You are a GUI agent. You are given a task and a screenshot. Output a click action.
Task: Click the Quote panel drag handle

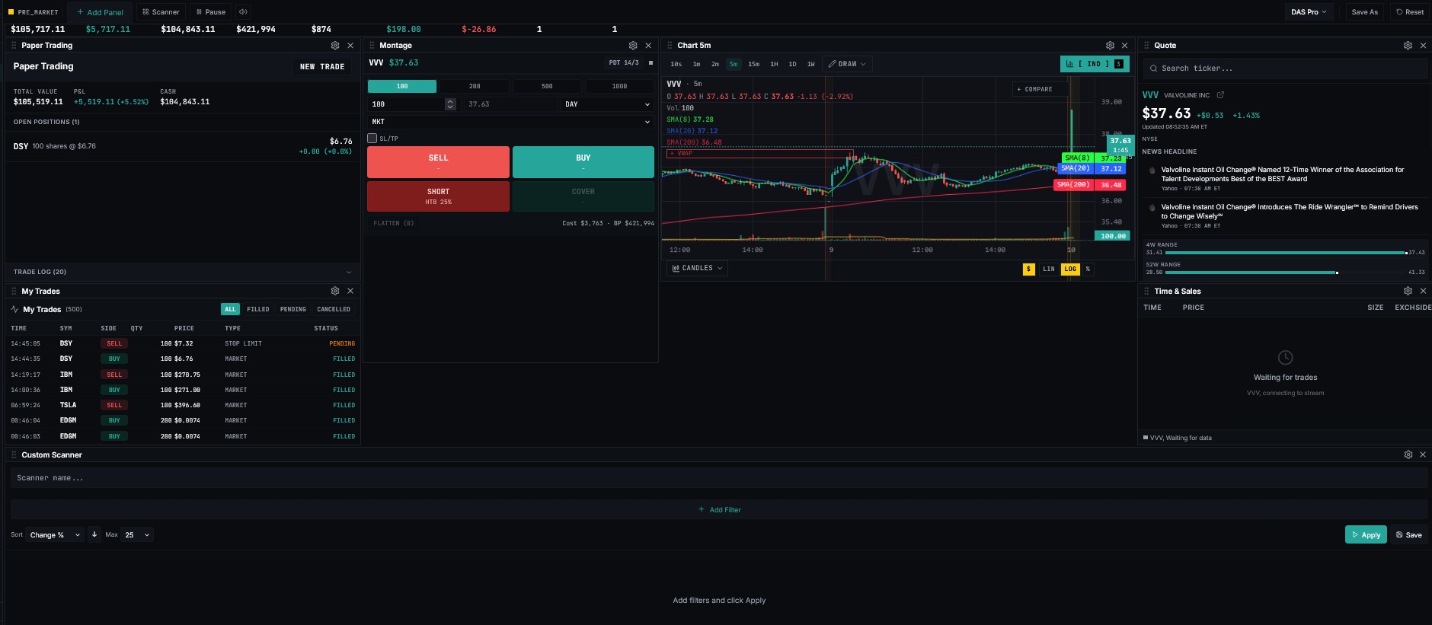(1146, 46)
